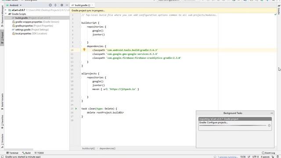This screenshot has width=281, height=158.
Task: Click the 'https://jitpack.io' url string
Action: click(x=122, y=89)
